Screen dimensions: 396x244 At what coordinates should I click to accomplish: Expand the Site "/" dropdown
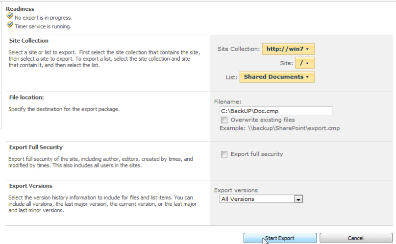305,63
